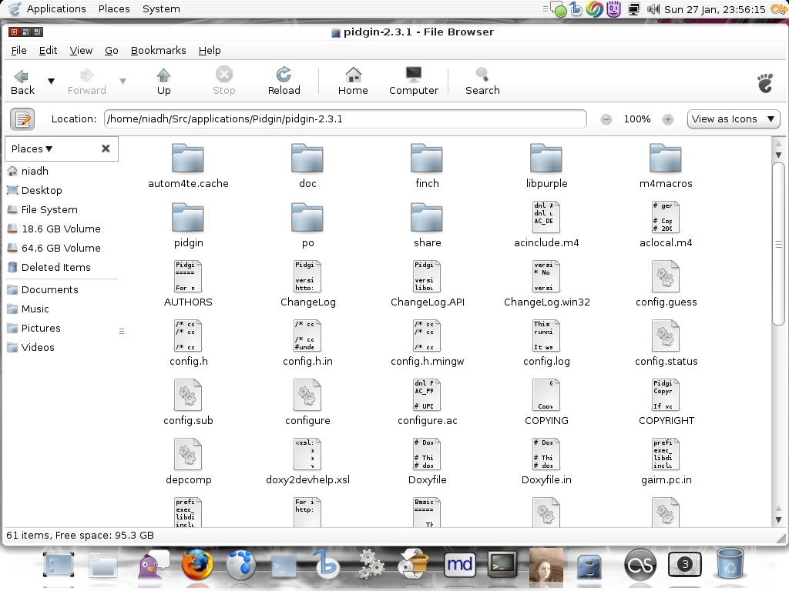Select the m4macros folder icon
The width and height of the screenshot is (789, 591).
pyautogui.click(x=665, y=158)
